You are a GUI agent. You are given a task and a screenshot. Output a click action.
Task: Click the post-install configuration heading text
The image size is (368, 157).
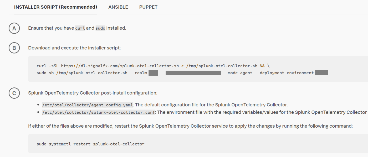93,93
